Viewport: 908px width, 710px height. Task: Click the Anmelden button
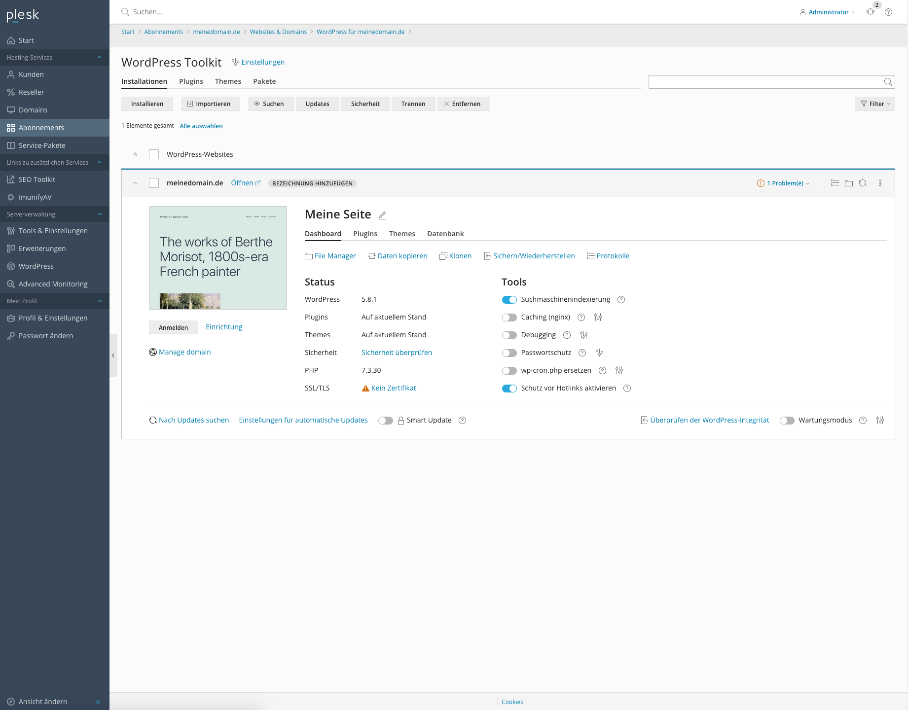click(x=173, y=327)
